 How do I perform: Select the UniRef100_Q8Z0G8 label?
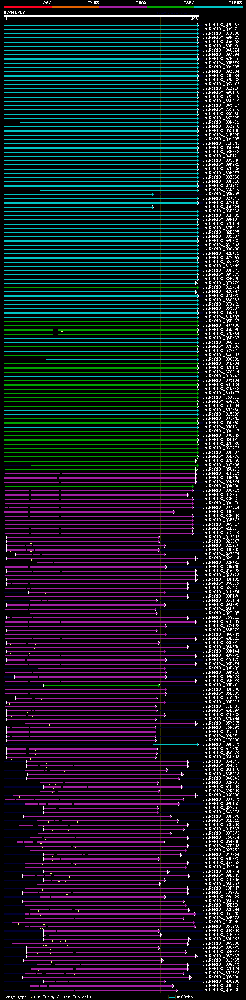coord(221,177)
